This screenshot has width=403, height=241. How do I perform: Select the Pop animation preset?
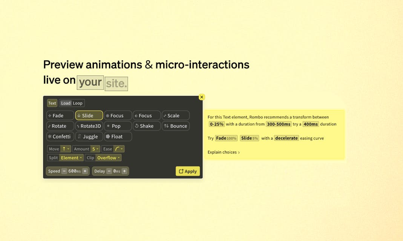click(118, 126)
